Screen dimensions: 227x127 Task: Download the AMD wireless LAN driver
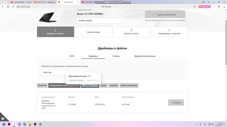(176, 103)
